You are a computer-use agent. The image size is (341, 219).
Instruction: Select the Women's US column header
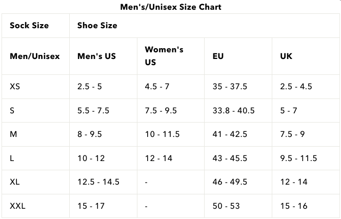point(164,56)
